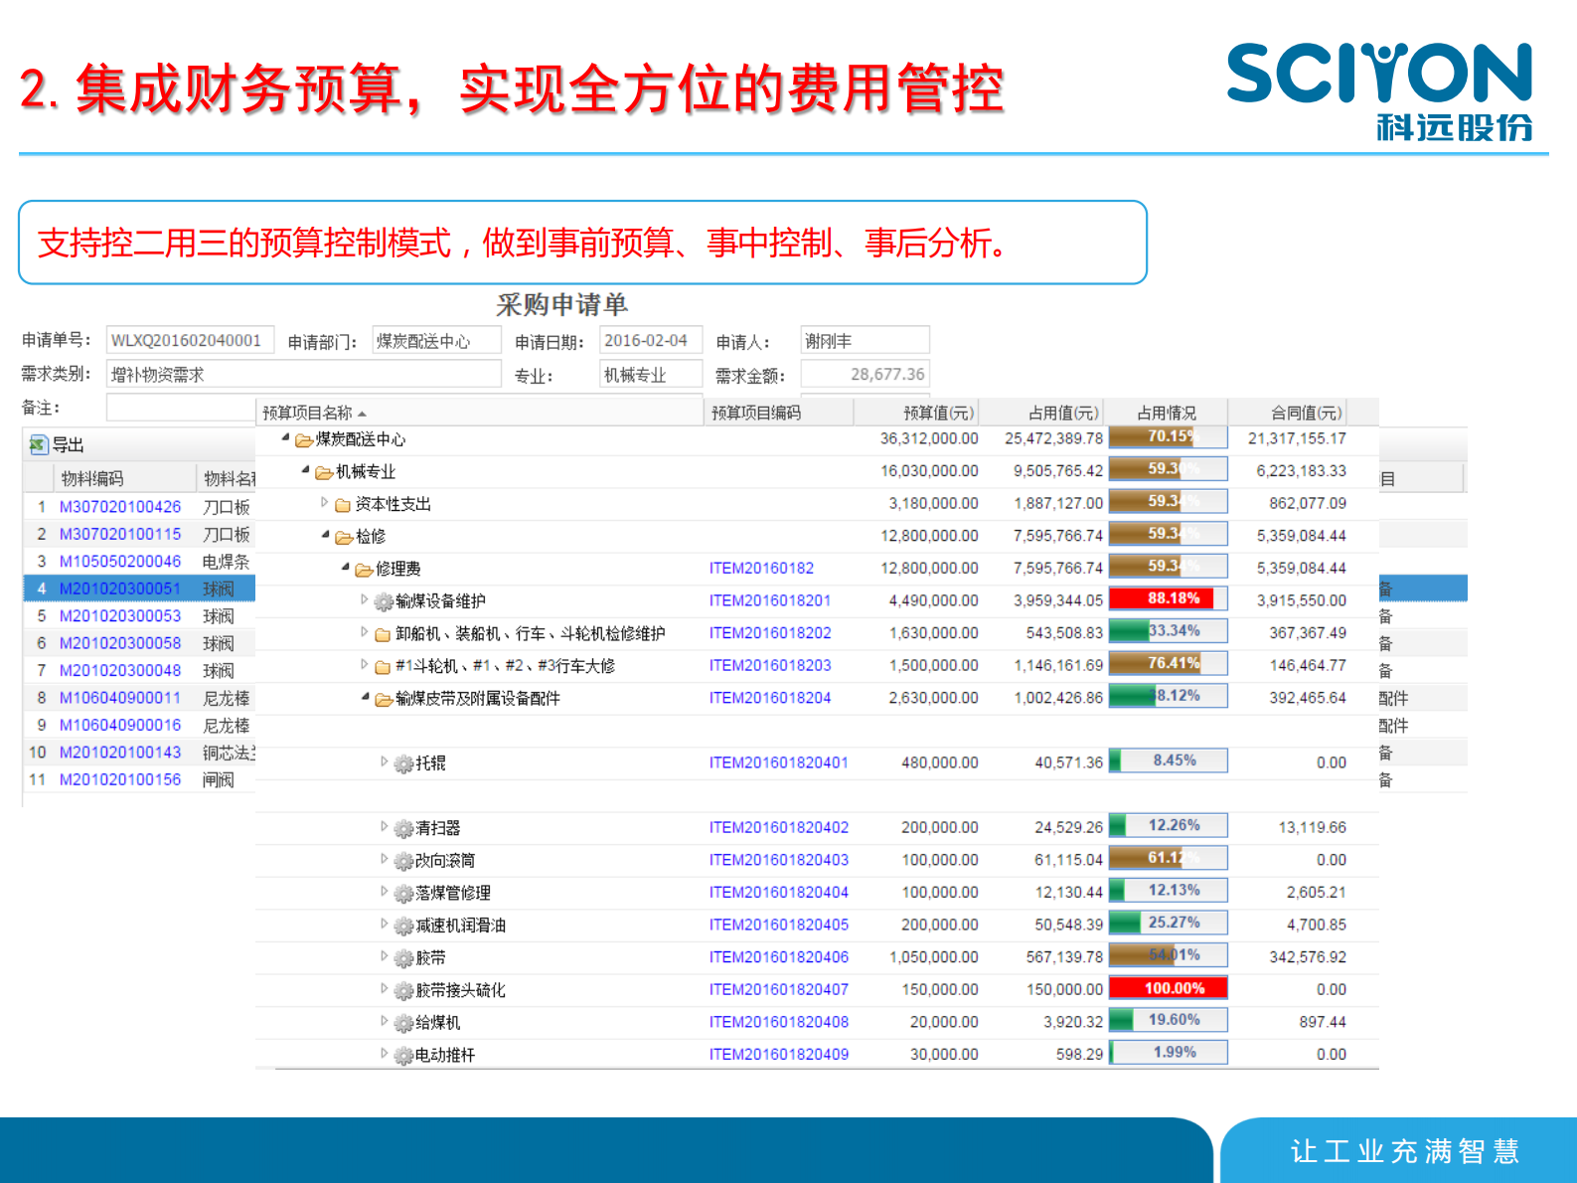
Task: Click the gear icon of 输煤设备维护
Action: 384,601
